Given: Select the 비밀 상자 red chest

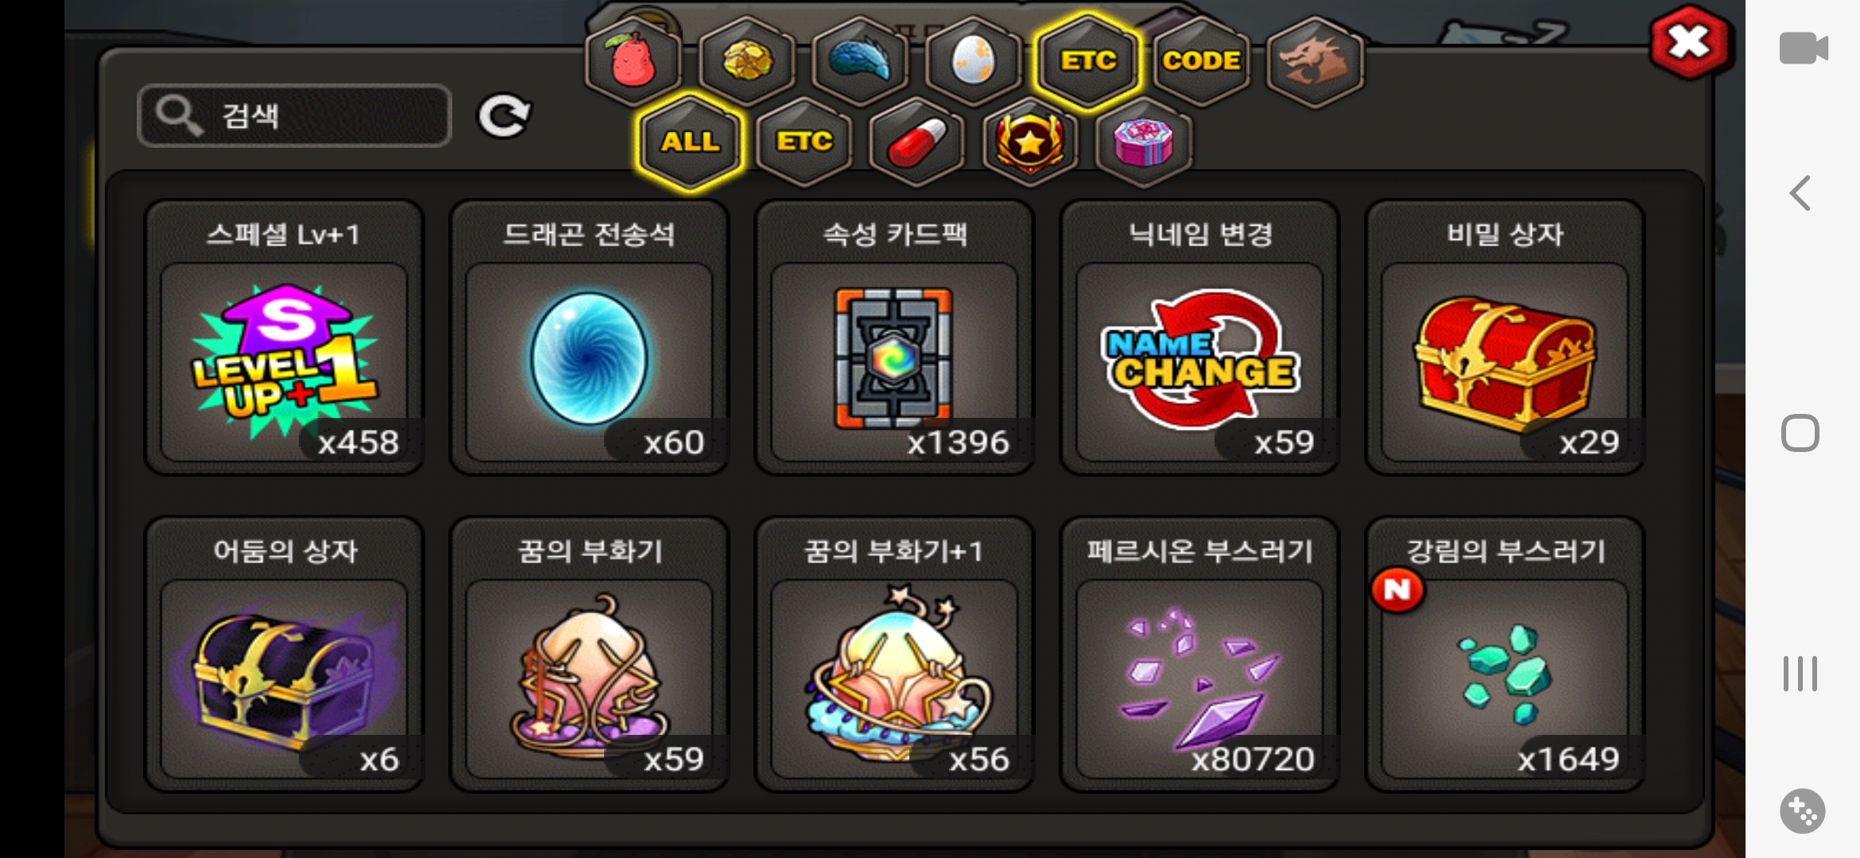Looking at the screenshot, I should point(1505,337).
